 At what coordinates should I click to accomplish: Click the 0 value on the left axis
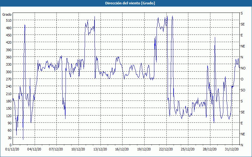click(10, 145)
